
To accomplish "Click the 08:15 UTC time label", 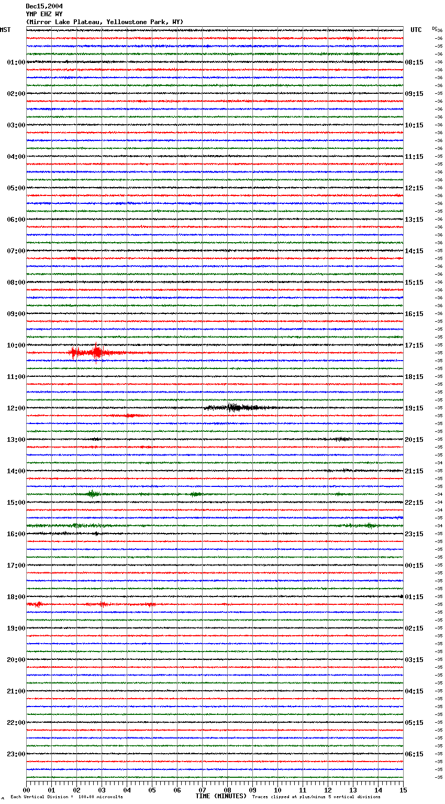I will click(x=414, y=62).
